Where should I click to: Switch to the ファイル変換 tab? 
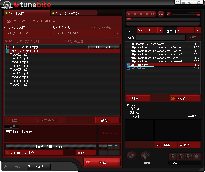tap(27, 13)
